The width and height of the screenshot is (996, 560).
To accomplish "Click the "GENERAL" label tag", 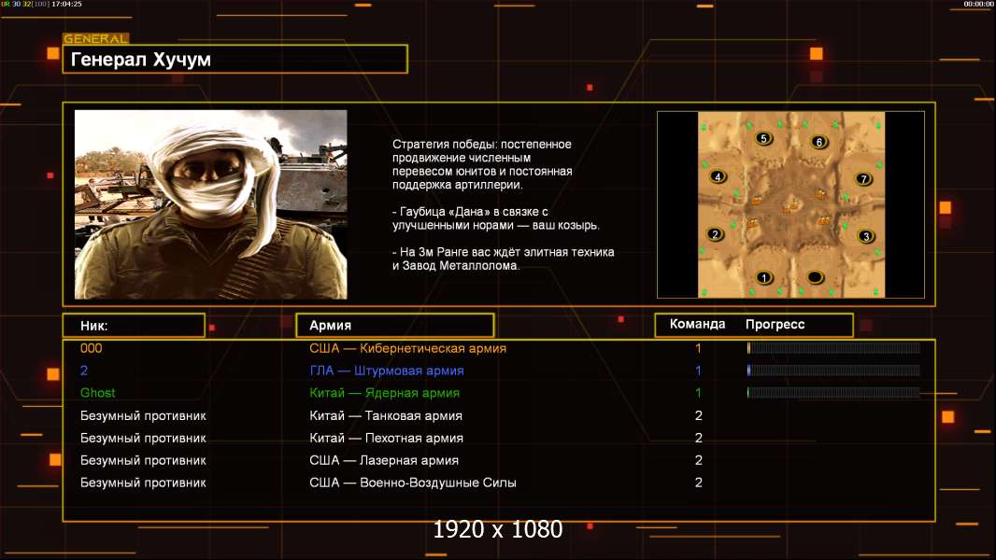I will (x=96, y=38).
